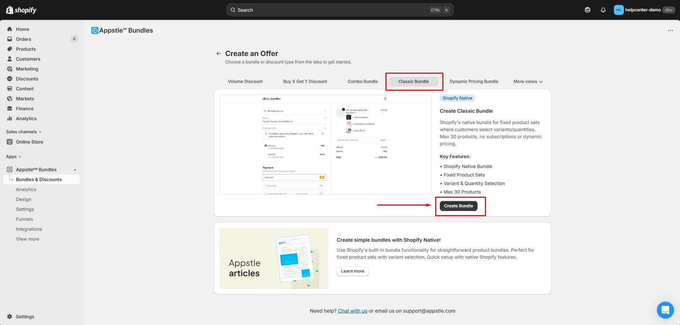Screen dimensions: 680x325
Task: Expand the Apps section
Action: coord(14,156)
